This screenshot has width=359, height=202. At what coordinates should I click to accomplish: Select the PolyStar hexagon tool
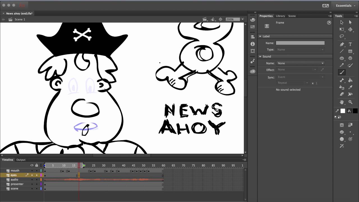point(350,58)
